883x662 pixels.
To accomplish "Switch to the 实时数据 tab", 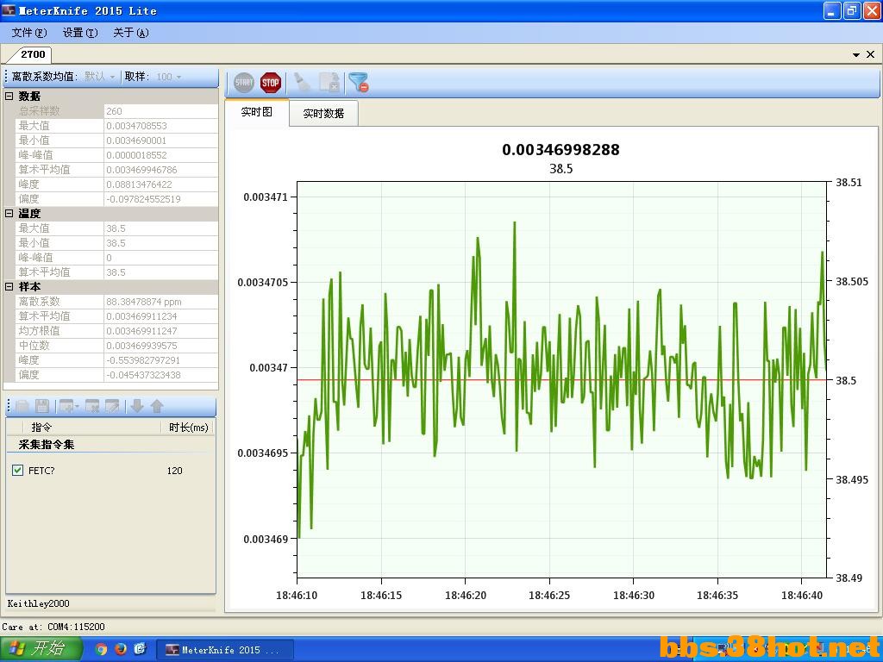I will (x=323, y=113).
